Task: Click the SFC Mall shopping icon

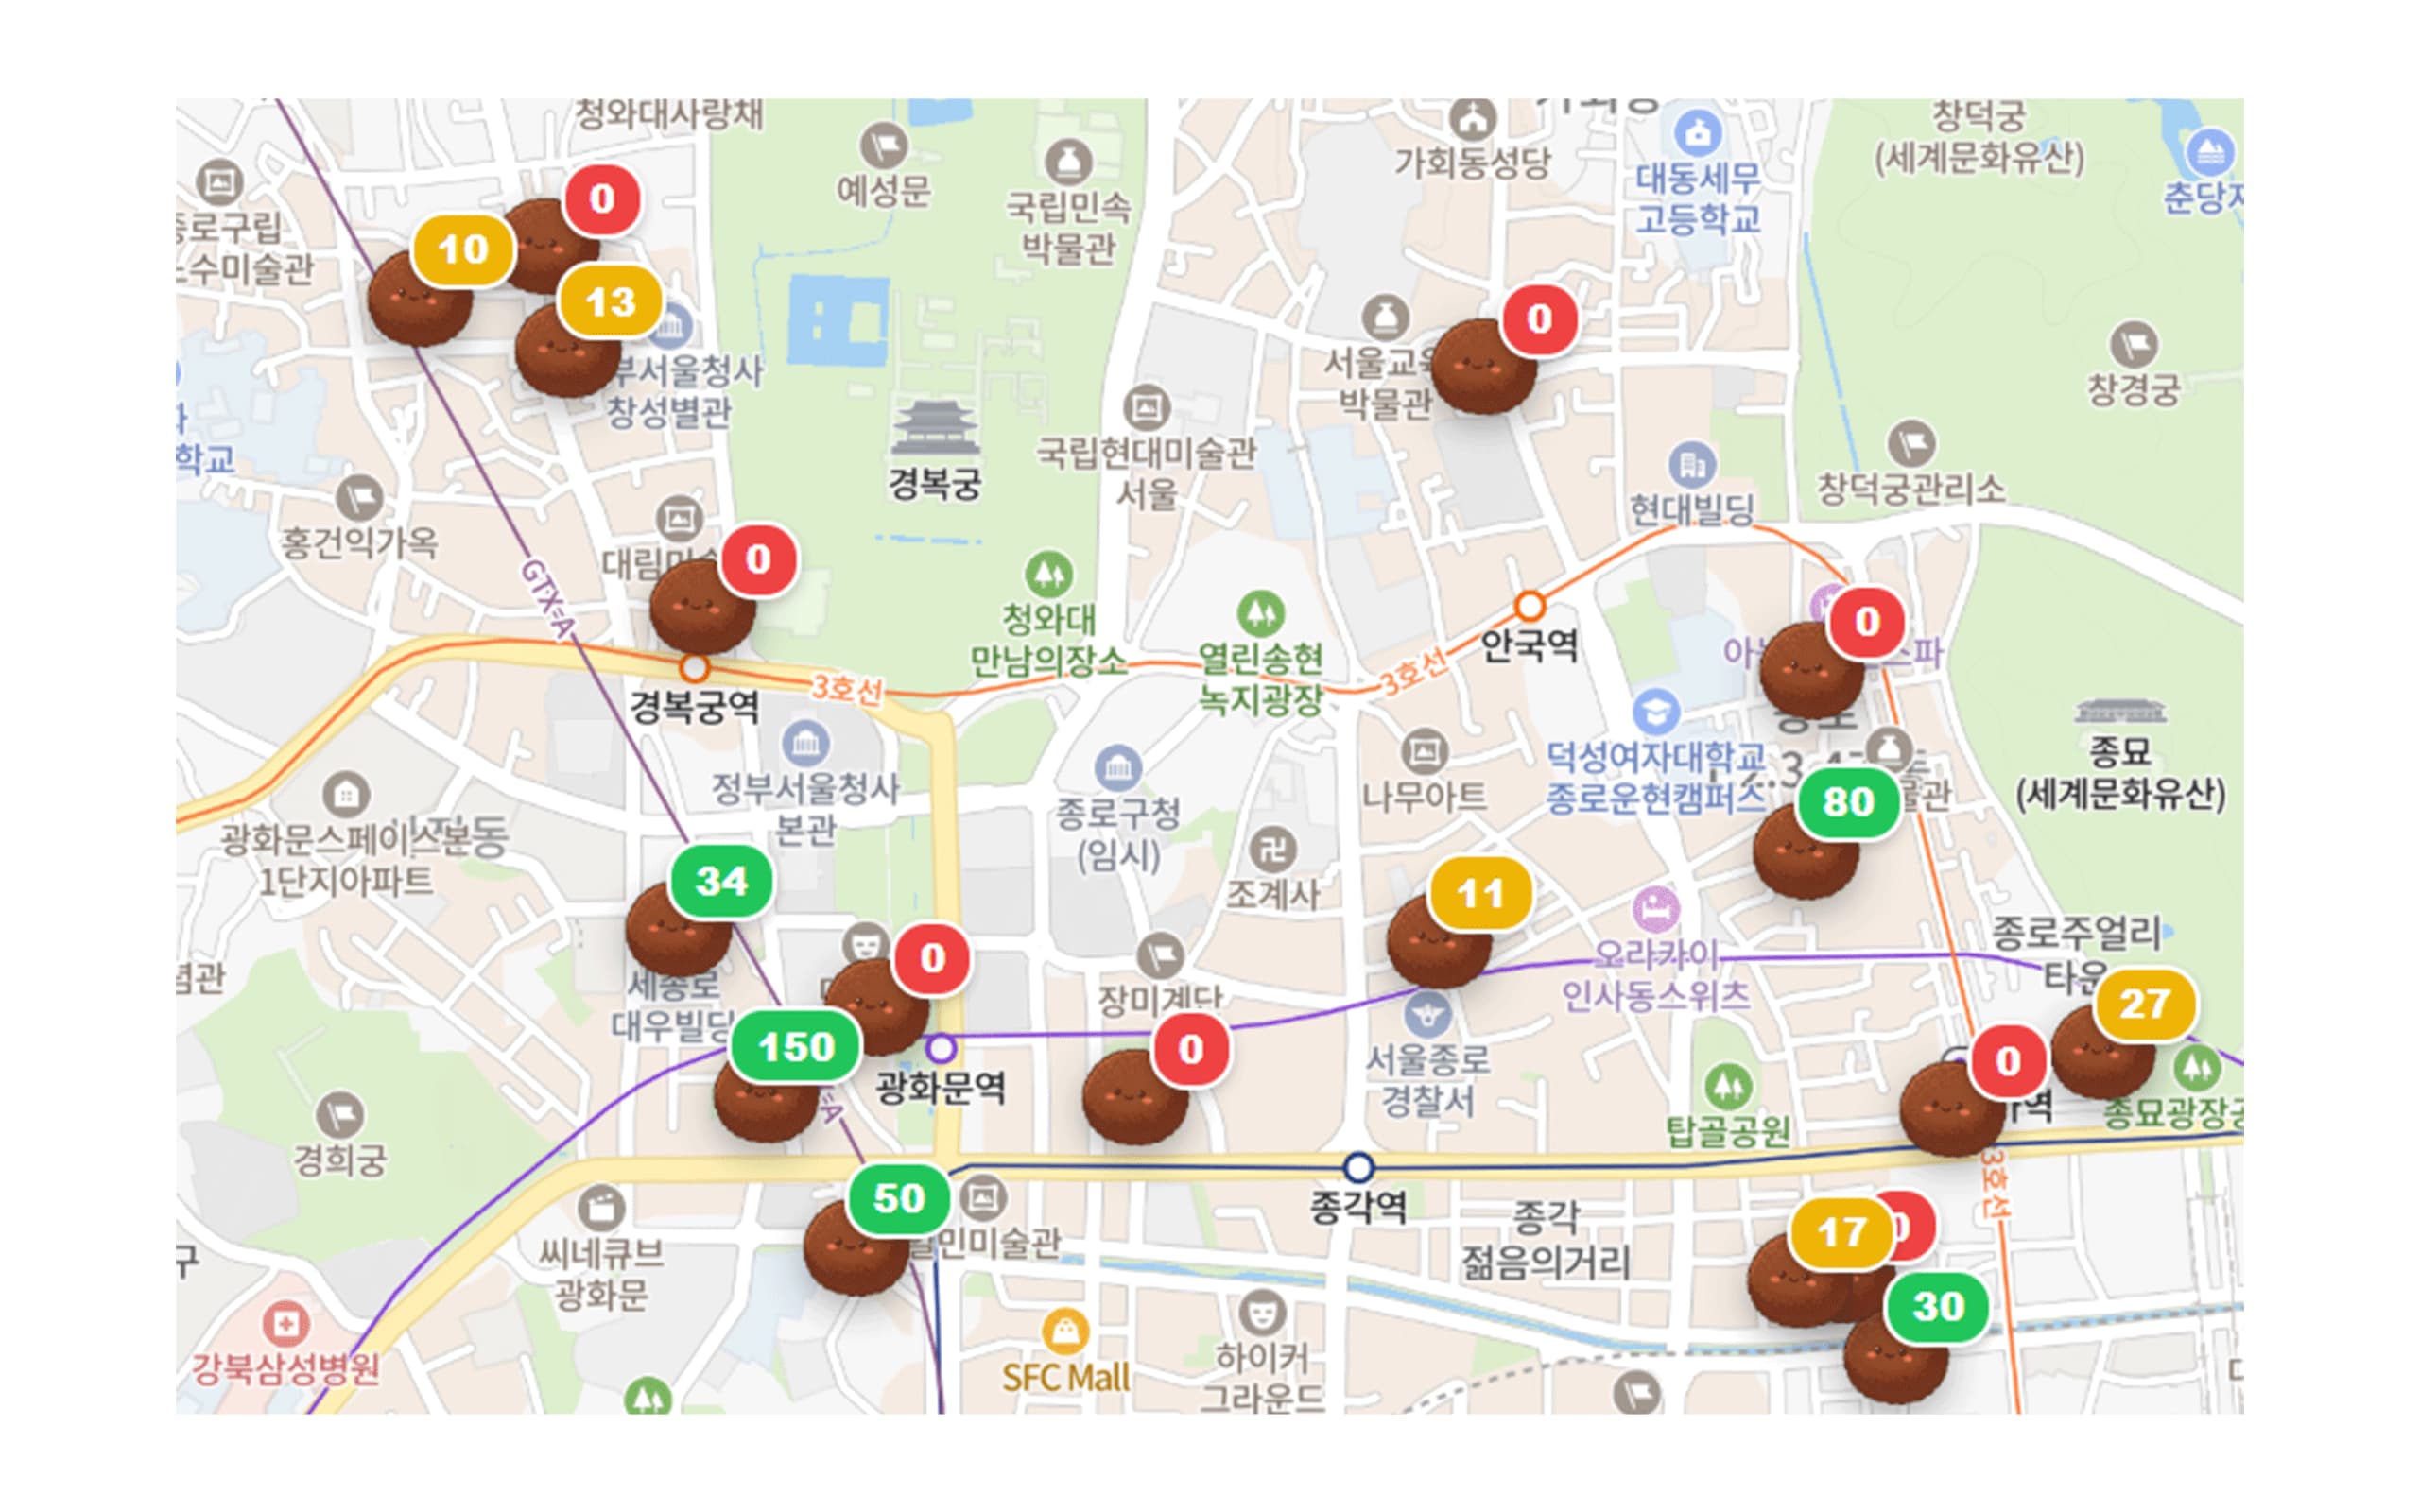Action: (x=1065, y=1331)
